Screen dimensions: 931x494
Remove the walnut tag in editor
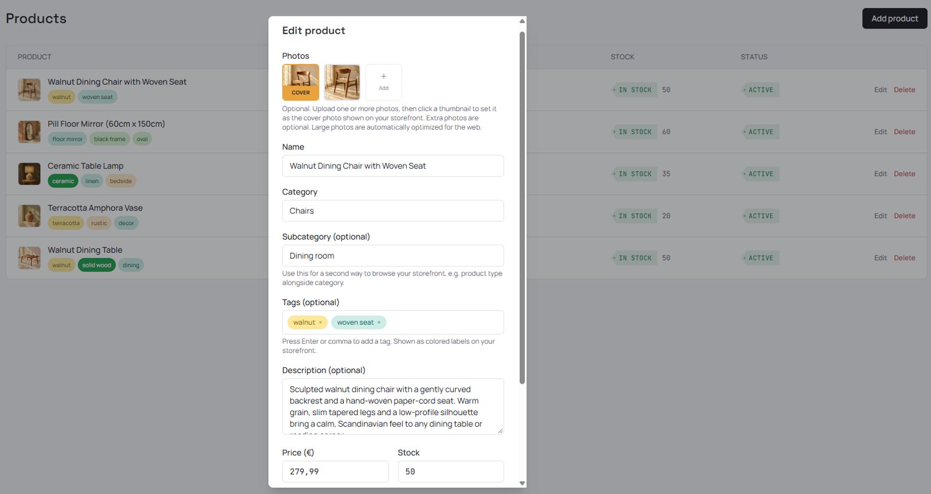(x=320, y=323)
